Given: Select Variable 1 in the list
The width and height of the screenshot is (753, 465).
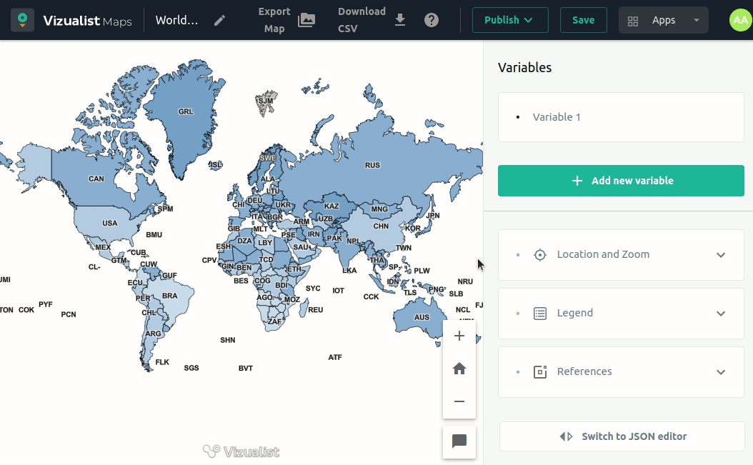Looking at the screenshot, I should pos(557,117).
